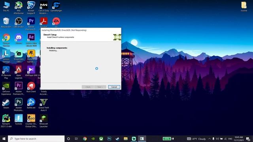Select the Discord desktop shortcut
This screenshot has width=253, height=142.
tap(19, 39)
